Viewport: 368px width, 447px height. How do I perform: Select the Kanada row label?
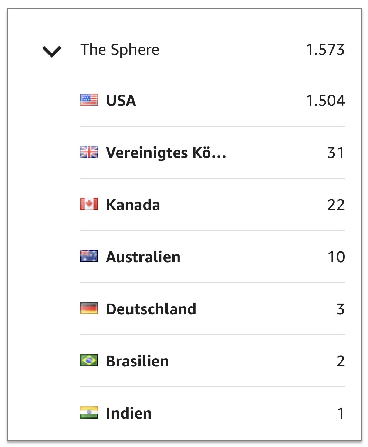pos(133,205)
